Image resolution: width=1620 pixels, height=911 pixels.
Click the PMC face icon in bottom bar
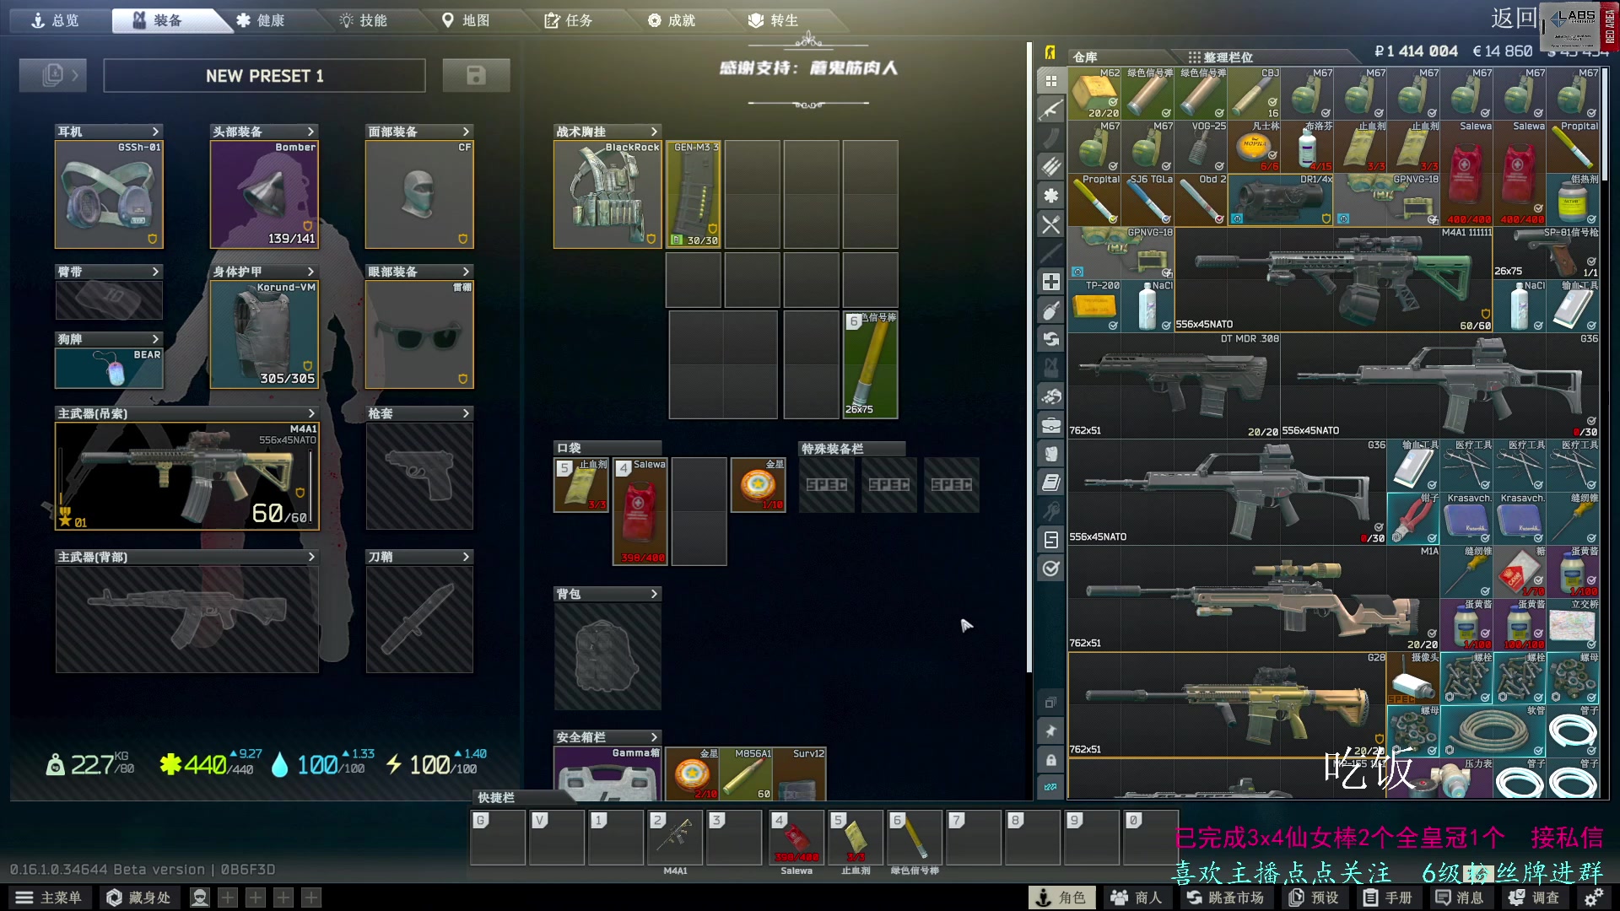pyautogui.click(x=200, y=898)
